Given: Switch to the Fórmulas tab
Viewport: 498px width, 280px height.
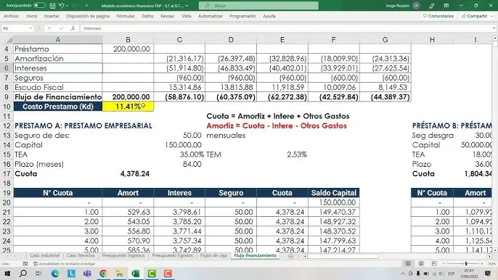Looking at the screenshot, I should [x=126, y=16].
